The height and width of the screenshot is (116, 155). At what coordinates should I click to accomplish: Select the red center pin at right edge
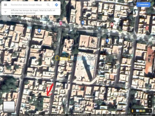(x=147, y=28)
